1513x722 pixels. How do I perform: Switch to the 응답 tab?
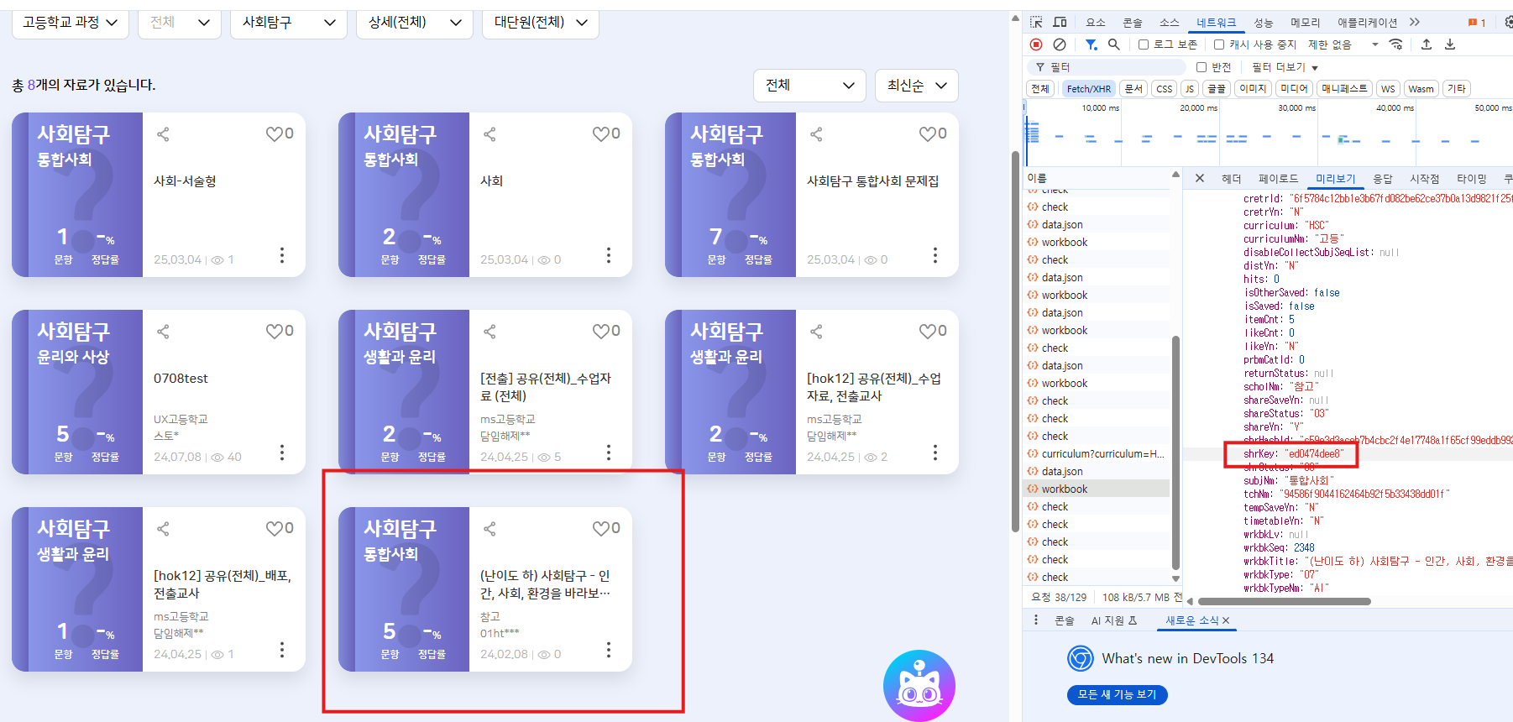(1382, 179)
